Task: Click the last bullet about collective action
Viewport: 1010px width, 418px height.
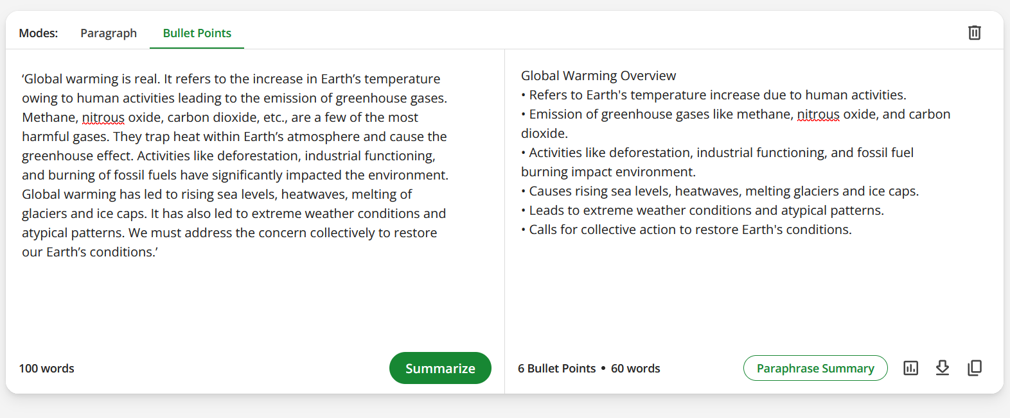Action: click(686, 229)
